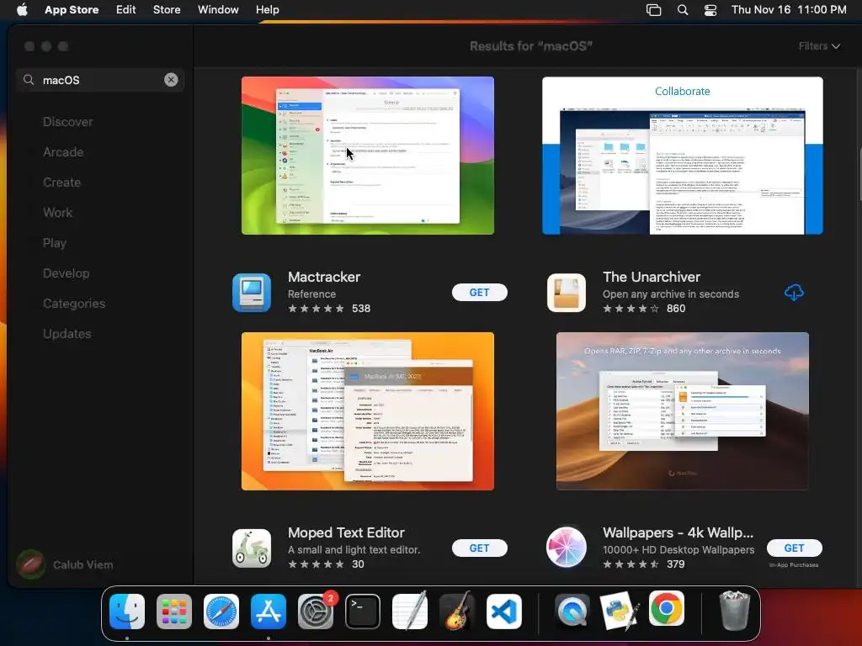This screenshot has height=646, width=862.
Task: Get the Mactracker app
Action: [479, 292]
